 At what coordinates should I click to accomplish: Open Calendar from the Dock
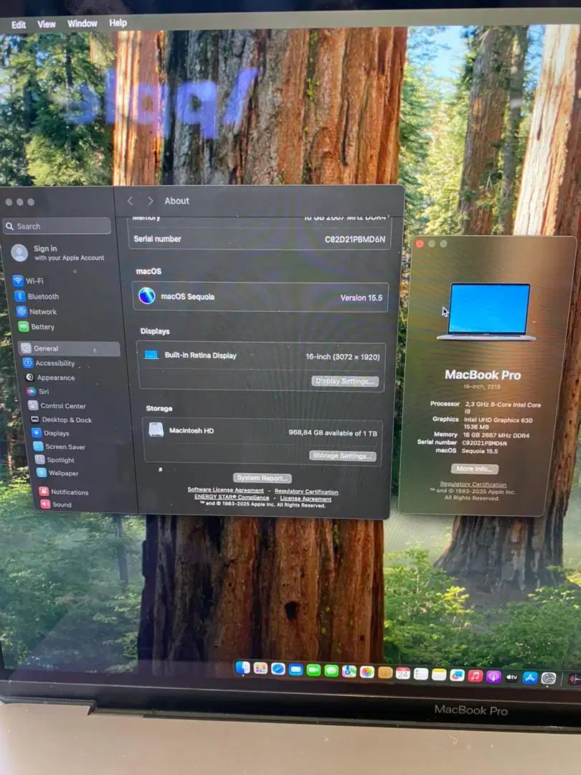[403, 673]
